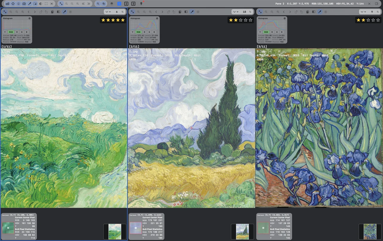Collapse the Histogram panel in 3.jpg pane
The width and height of the screenshot is (383, 241).
pos(285,18)
